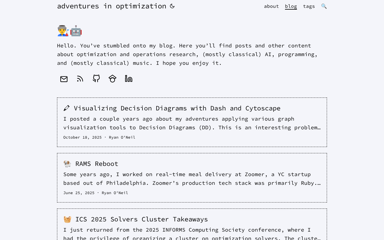Open 'Visualizing Decision Diagrams with Dash and Cytoscape' post
The width and height of the screenshot is (384, 240).
pyautogui.click(x=177, y=108)
